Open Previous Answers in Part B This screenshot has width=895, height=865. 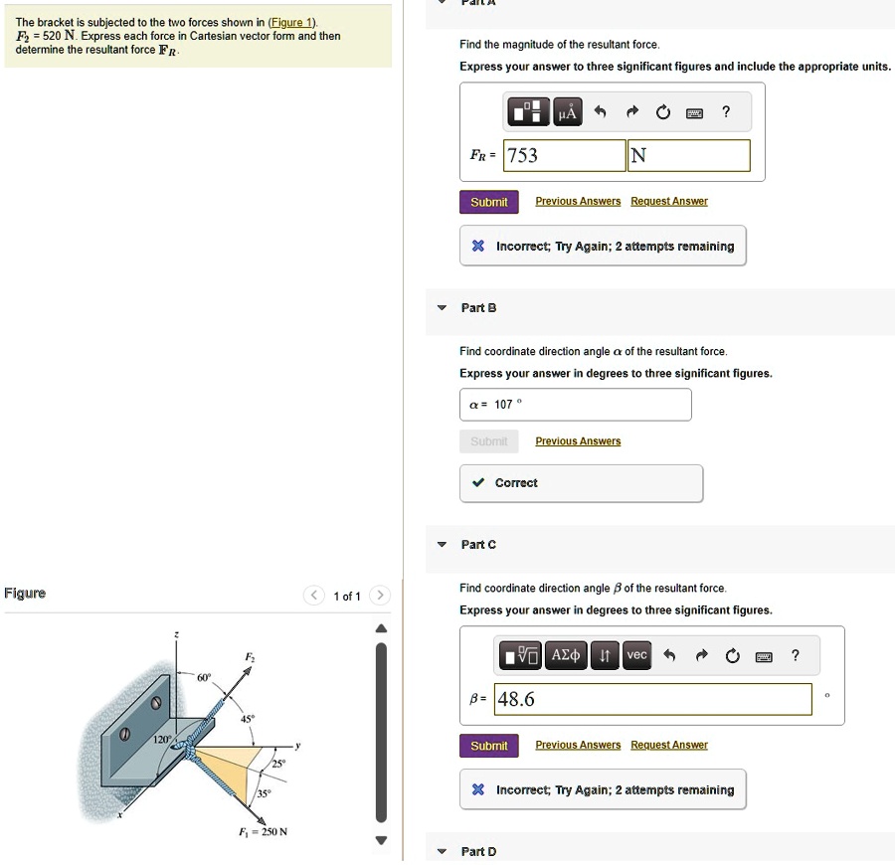point(577,440)
